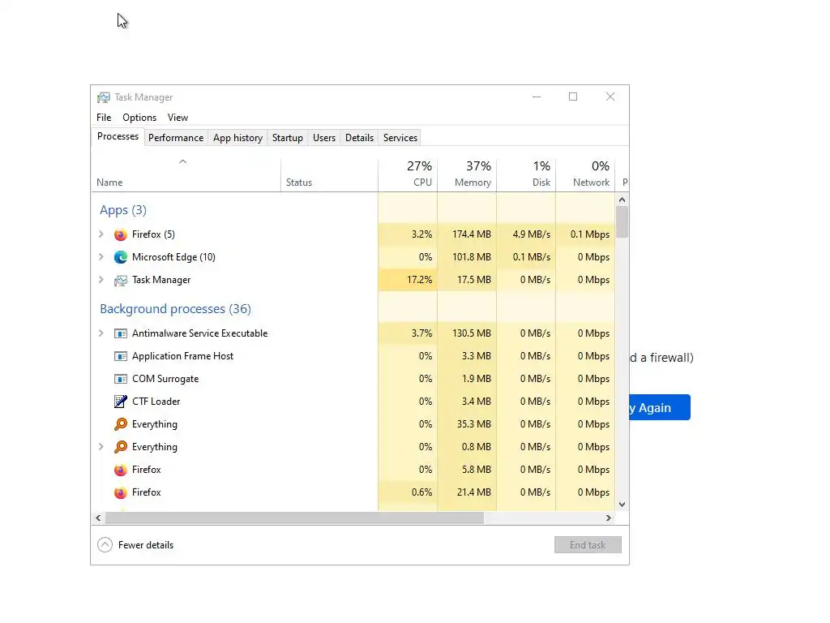Switch to the Details tab
830x623 pixels.
(x=359, y=138)
